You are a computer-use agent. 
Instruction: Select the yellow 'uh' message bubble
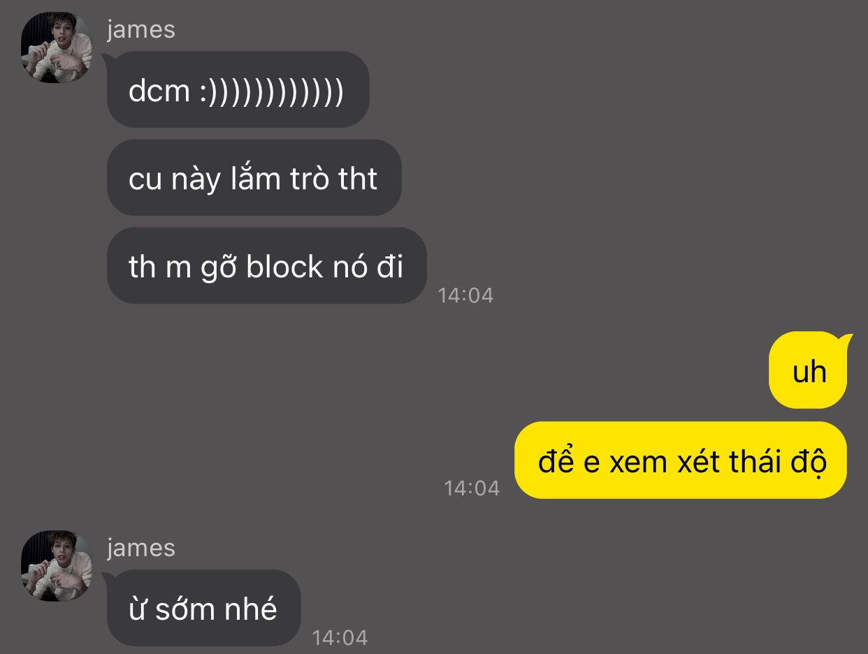[808, 370]
